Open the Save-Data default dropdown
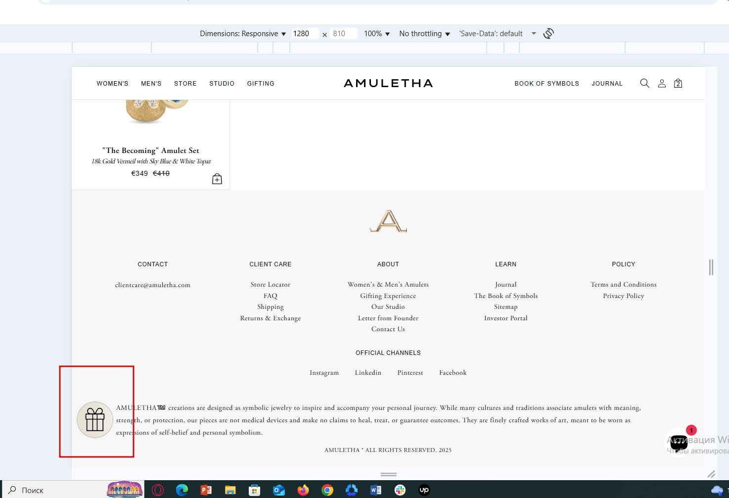 click(498, 34)
